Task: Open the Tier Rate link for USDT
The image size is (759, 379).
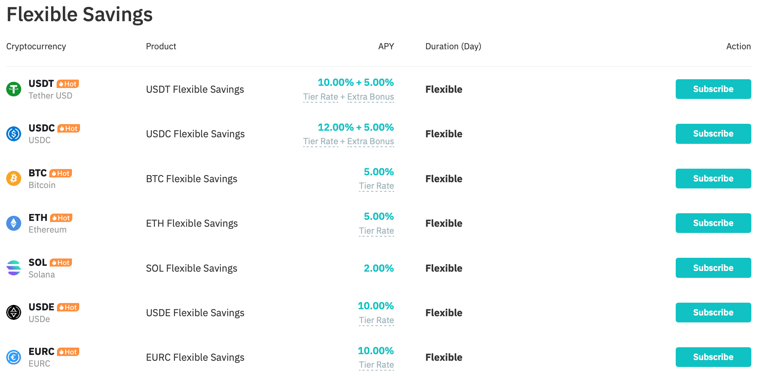Action: pyautogui.click(x=320, y=97)
